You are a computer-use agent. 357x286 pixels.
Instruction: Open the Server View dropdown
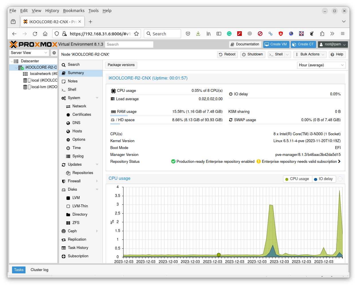coord(29,53)
